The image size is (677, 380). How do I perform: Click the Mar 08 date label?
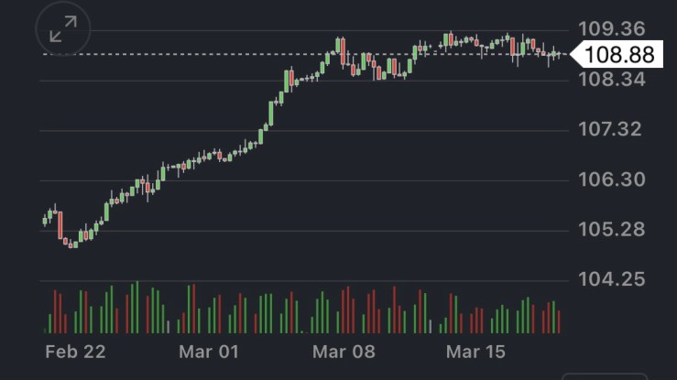tap(344, 352)
